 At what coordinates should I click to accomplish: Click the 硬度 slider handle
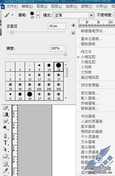65,55
